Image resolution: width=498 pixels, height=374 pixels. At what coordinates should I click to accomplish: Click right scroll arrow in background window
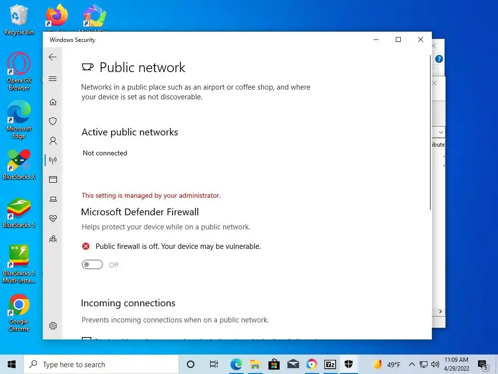pos(440,311)
